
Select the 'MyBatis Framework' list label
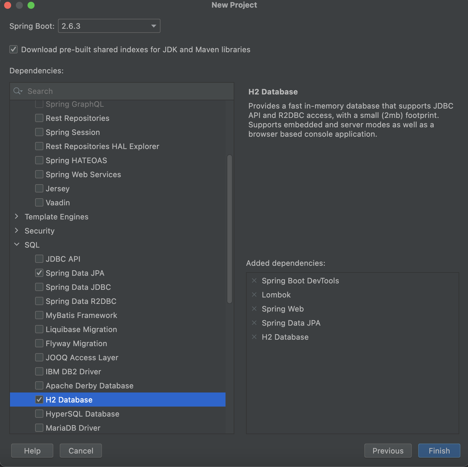[81, 315]
